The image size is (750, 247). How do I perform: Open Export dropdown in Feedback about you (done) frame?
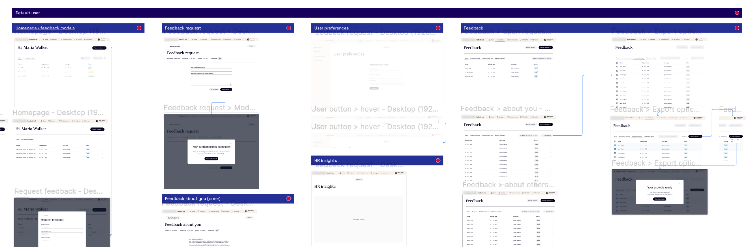(x=249, y=218)
